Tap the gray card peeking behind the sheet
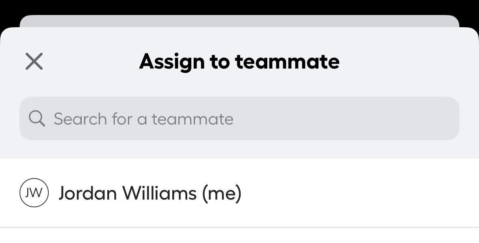Viewport: 479px width, 243px height. 239,21
